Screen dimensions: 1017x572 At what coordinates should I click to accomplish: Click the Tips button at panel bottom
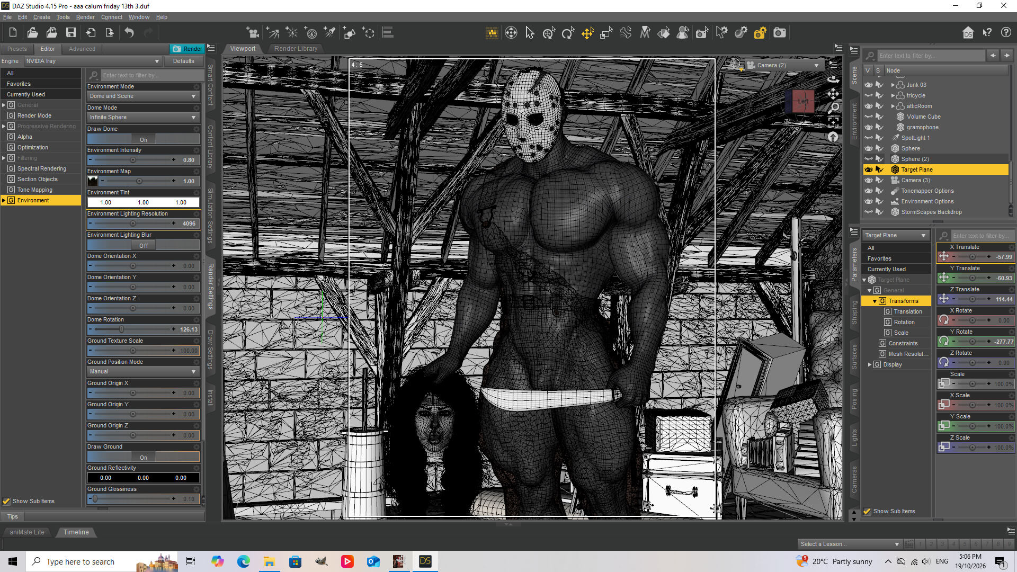point(13,516)
